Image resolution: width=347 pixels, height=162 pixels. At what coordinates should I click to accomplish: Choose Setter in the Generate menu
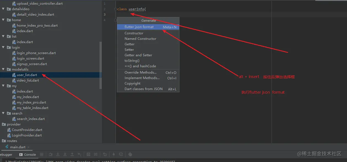148,50
